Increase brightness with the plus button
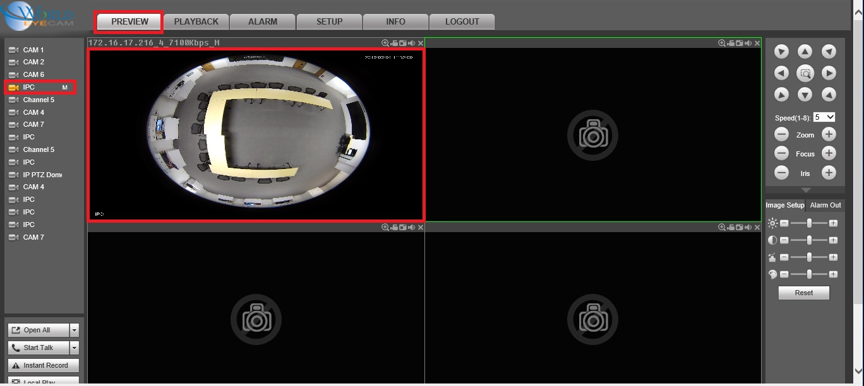This screenshot has width=864, height=386. coord(833,223)
